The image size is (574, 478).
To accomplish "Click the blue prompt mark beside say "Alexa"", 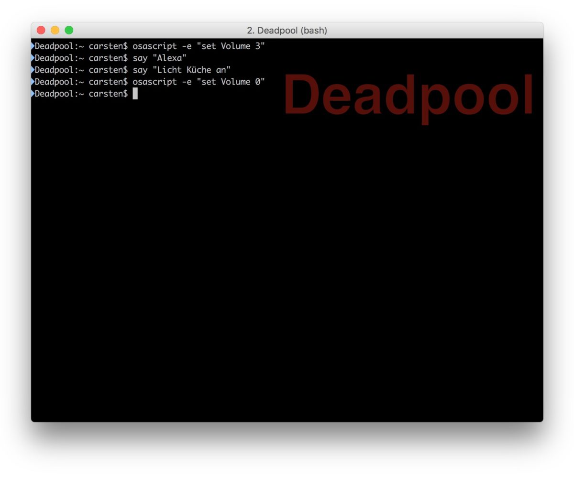I will [33, 58].
